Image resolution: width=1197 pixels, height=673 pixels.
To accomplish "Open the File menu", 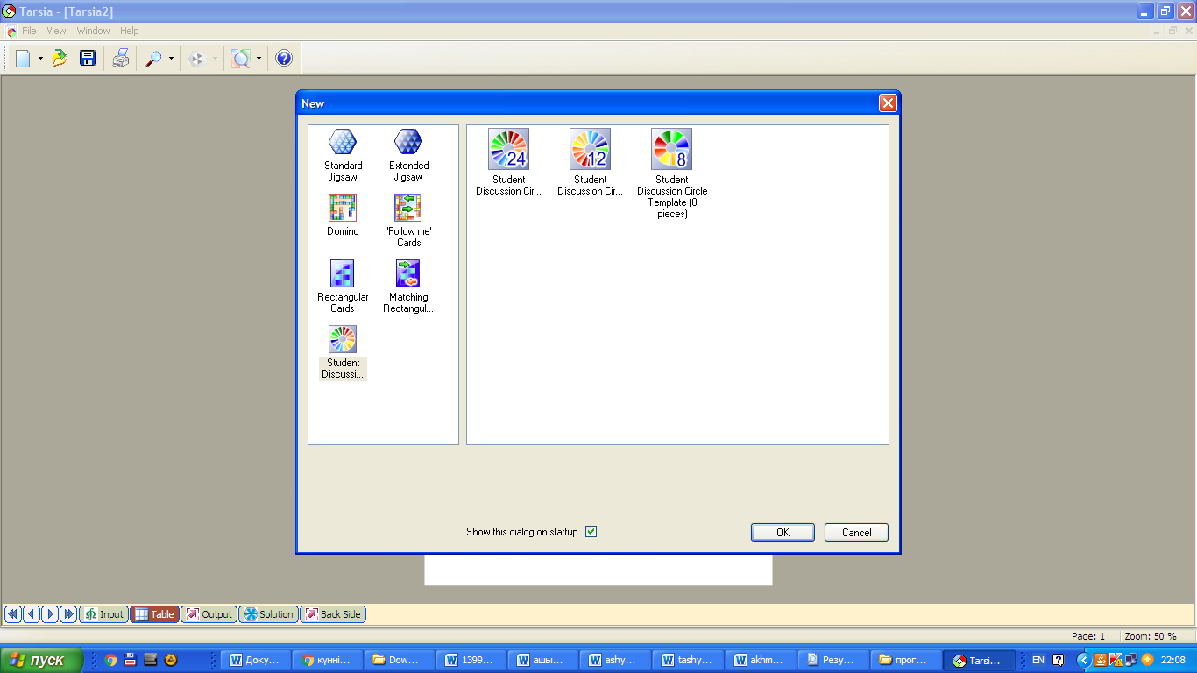I will coord(29,31).
